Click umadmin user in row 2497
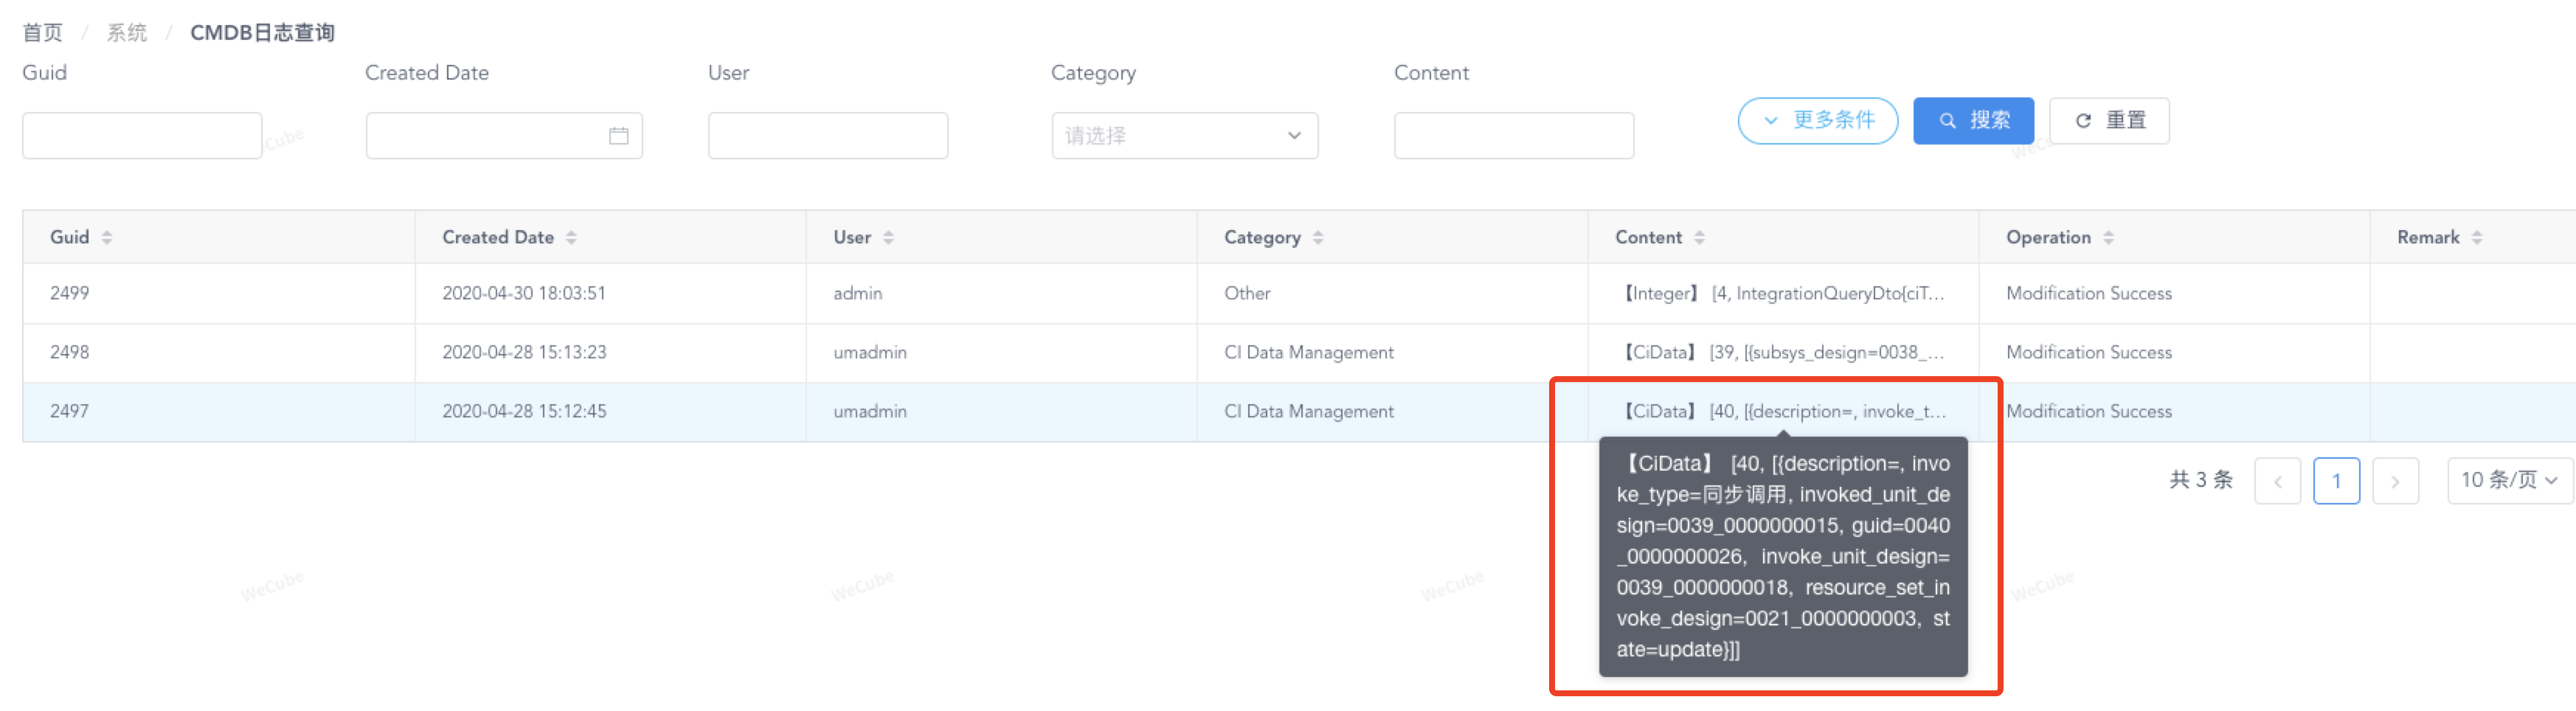Viewport: 2576px width, 711px height. click(870, 412)
